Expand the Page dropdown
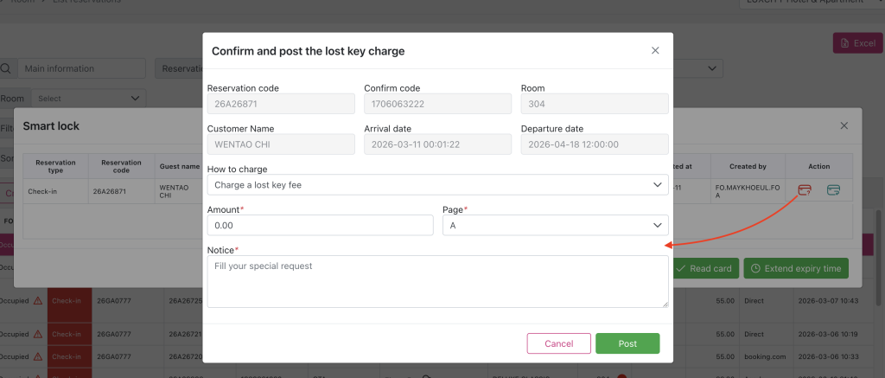Image resolution: width=885 pixels, height=378 pixels. pos(554,225)
